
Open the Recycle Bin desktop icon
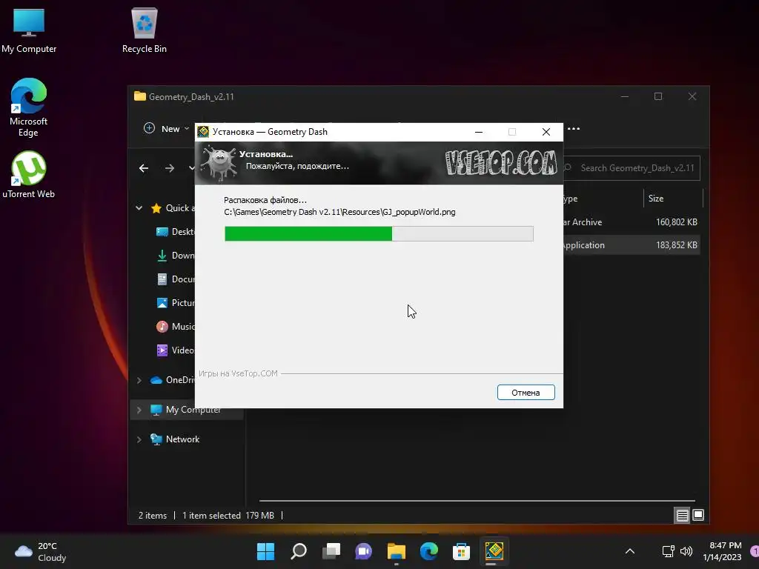145,30
